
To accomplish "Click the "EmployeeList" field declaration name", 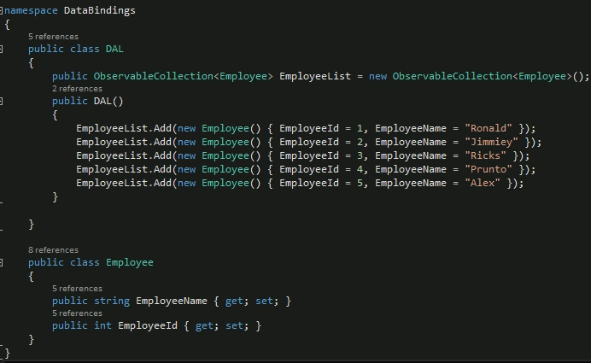I will point(315,76).
